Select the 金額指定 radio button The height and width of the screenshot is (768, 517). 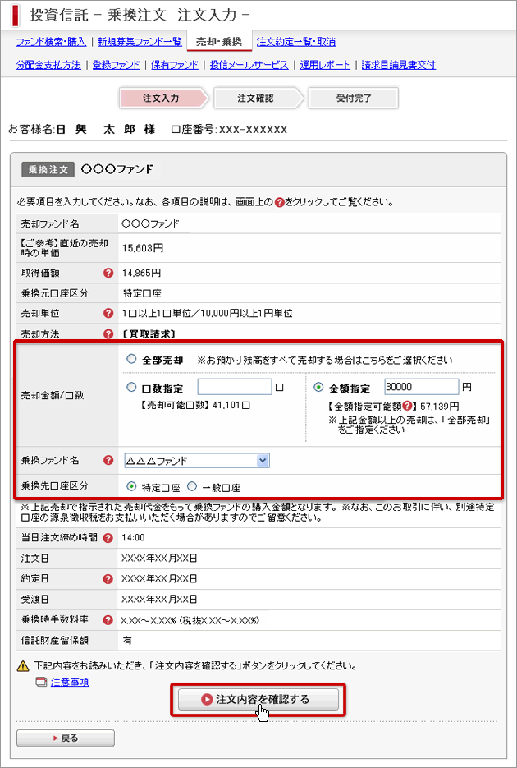coord(319,387)
